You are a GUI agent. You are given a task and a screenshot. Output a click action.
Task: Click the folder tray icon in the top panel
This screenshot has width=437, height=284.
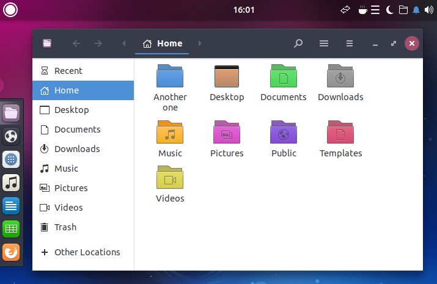click(403, 10)
